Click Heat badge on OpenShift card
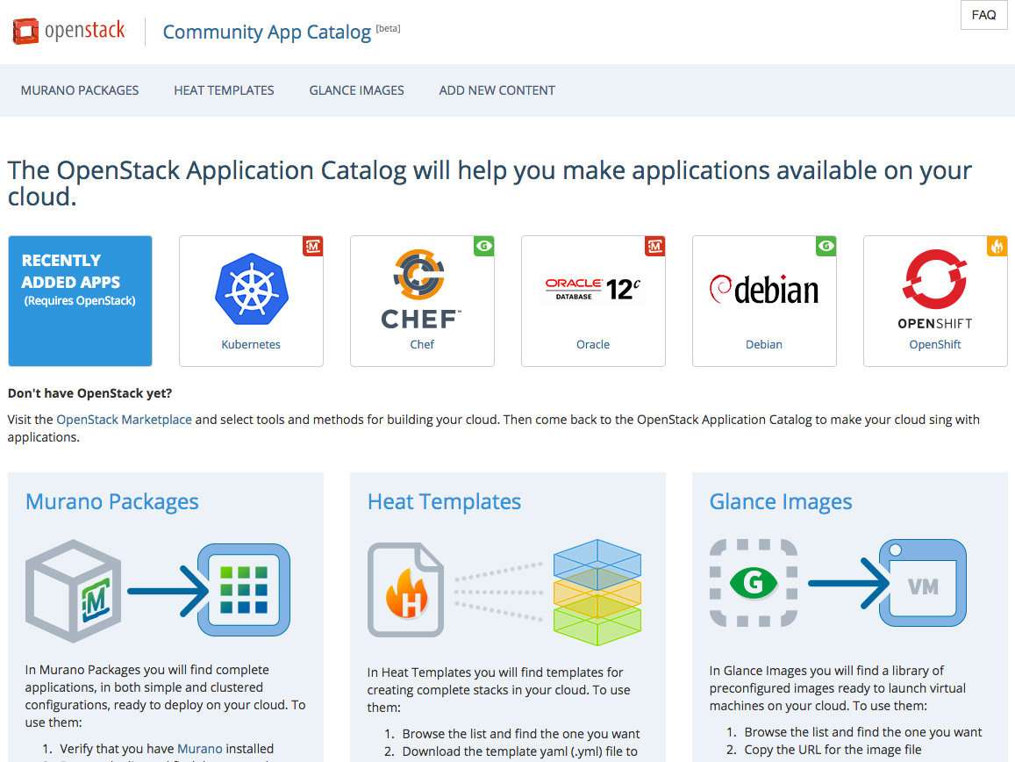 pyautogui.click(x=997, y=246)
